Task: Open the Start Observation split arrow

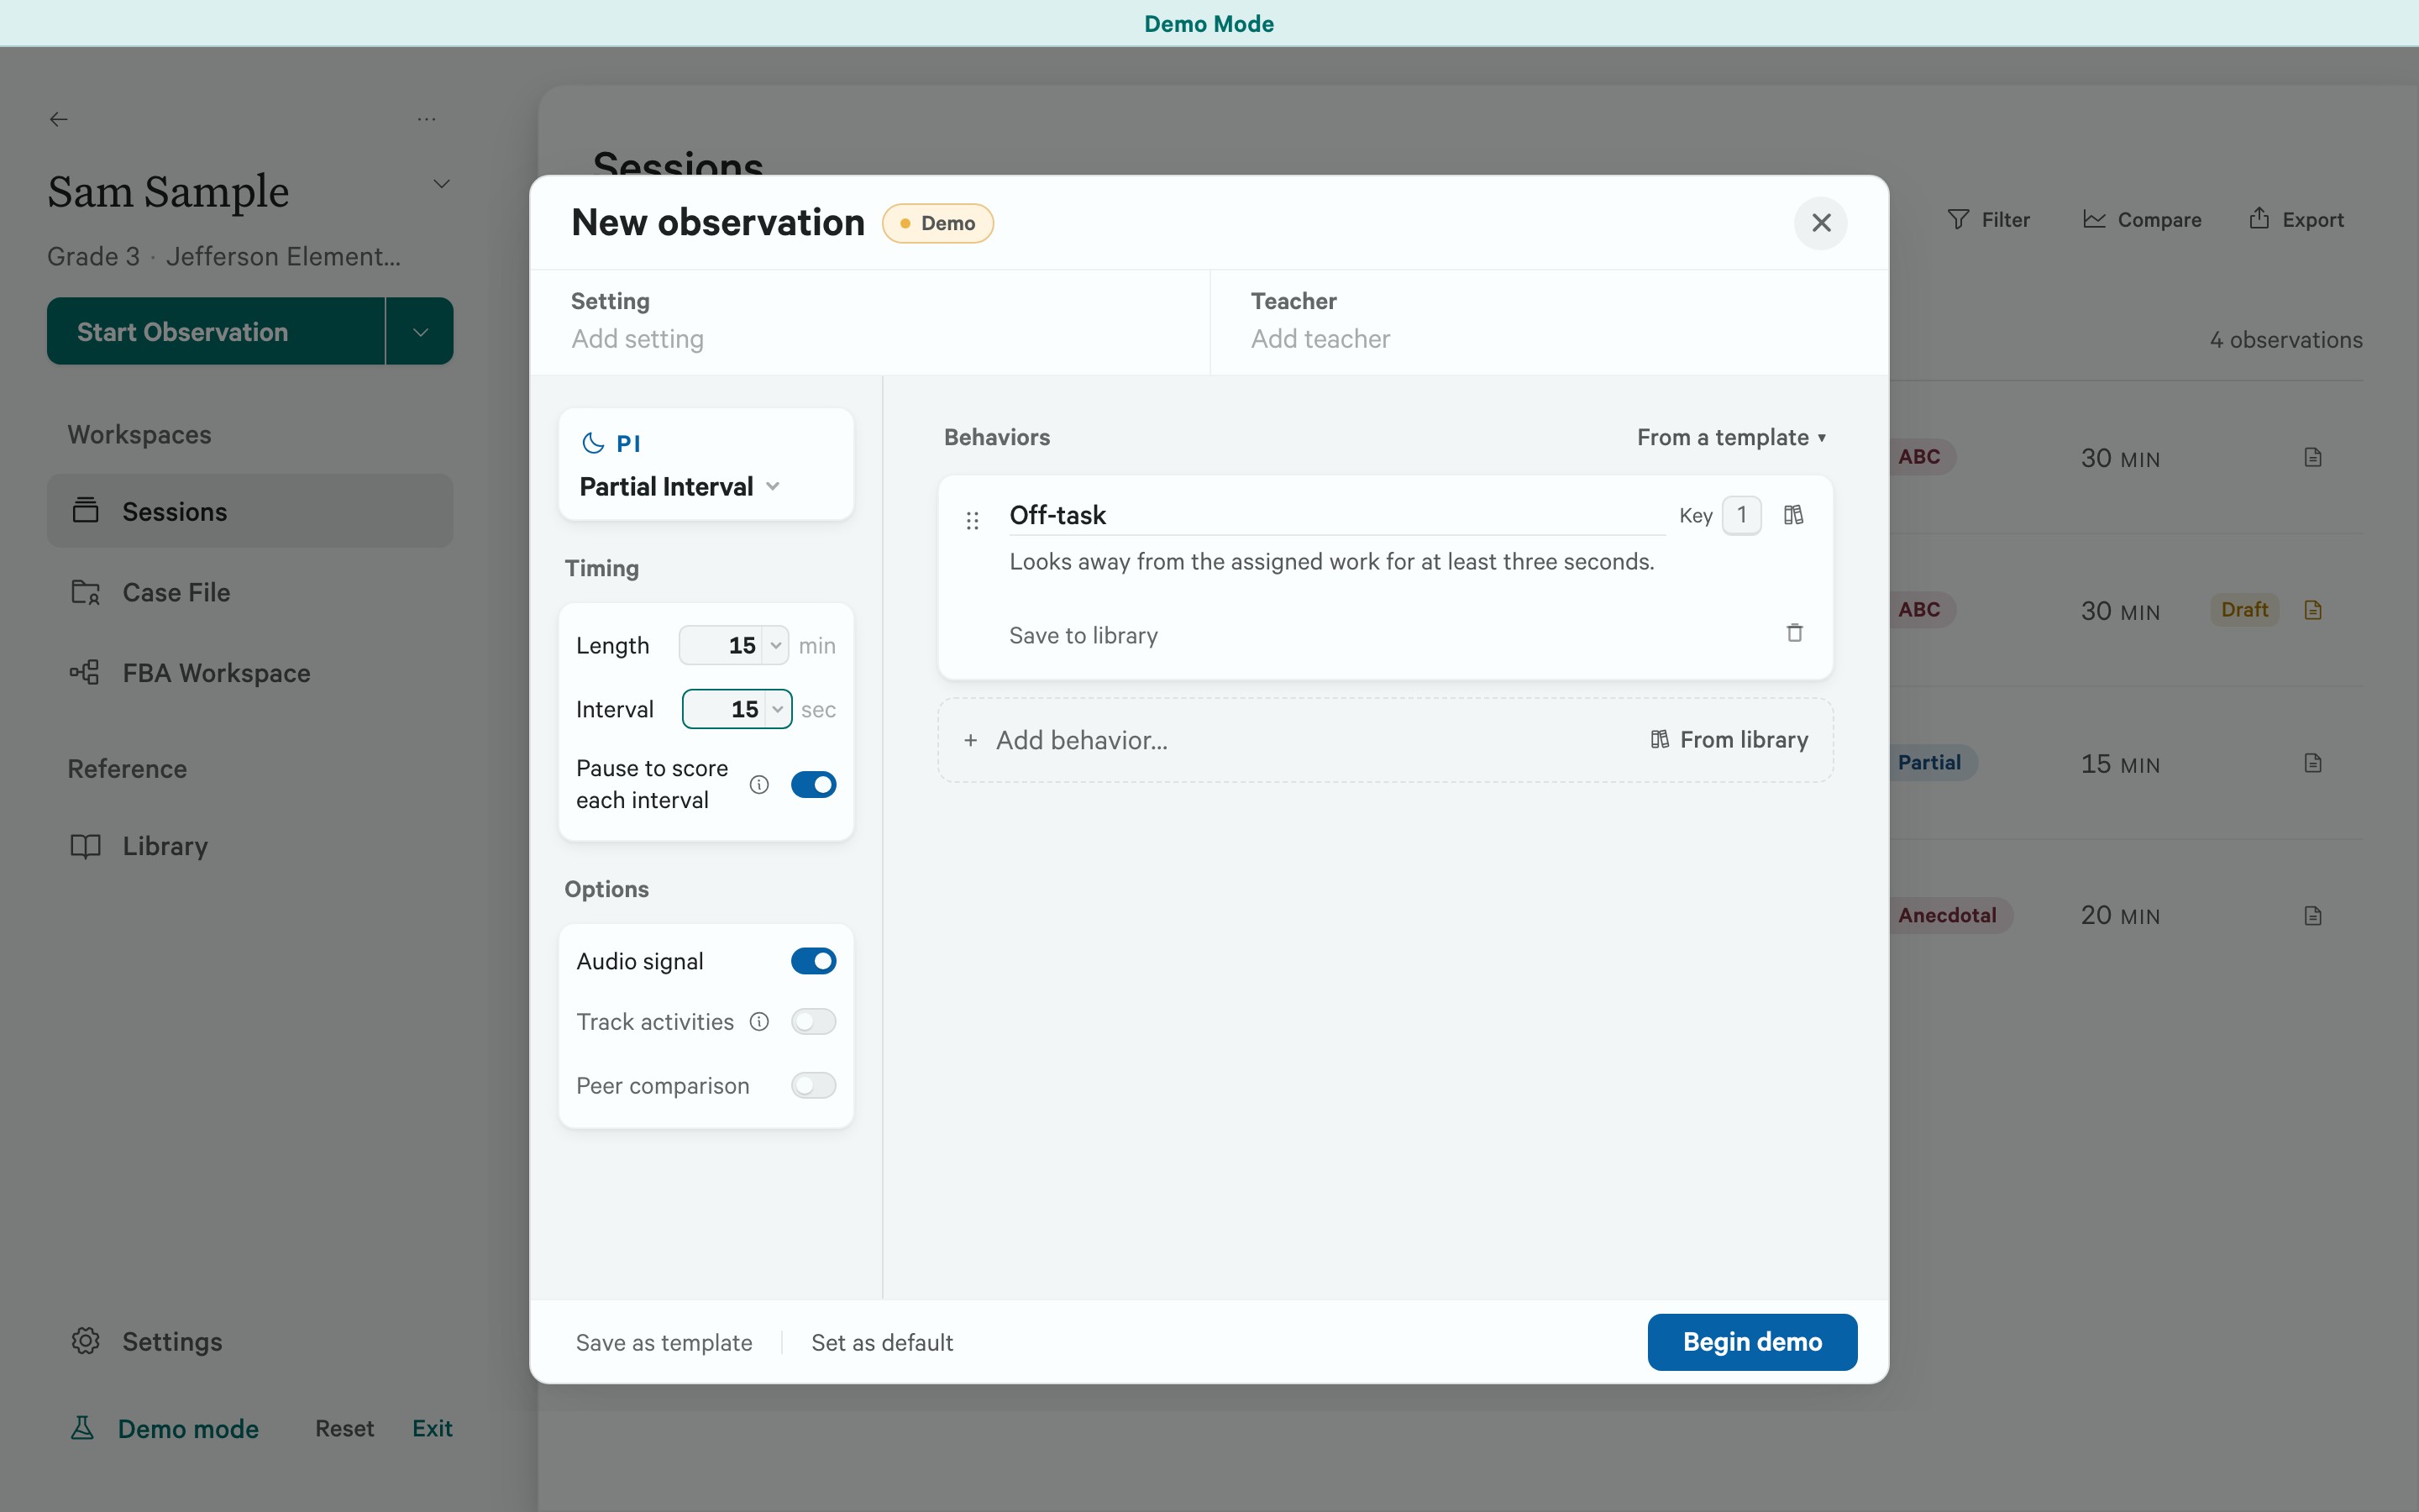Action: click(420, 331)
